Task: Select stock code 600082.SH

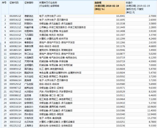Action: (x=16, y=46)
